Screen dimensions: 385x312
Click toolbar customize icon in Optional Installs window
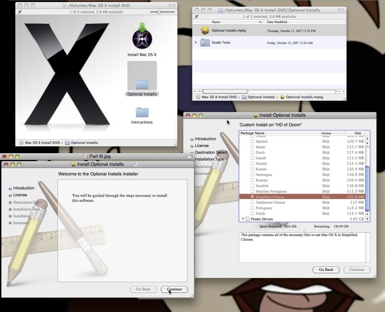click(196, 16)
